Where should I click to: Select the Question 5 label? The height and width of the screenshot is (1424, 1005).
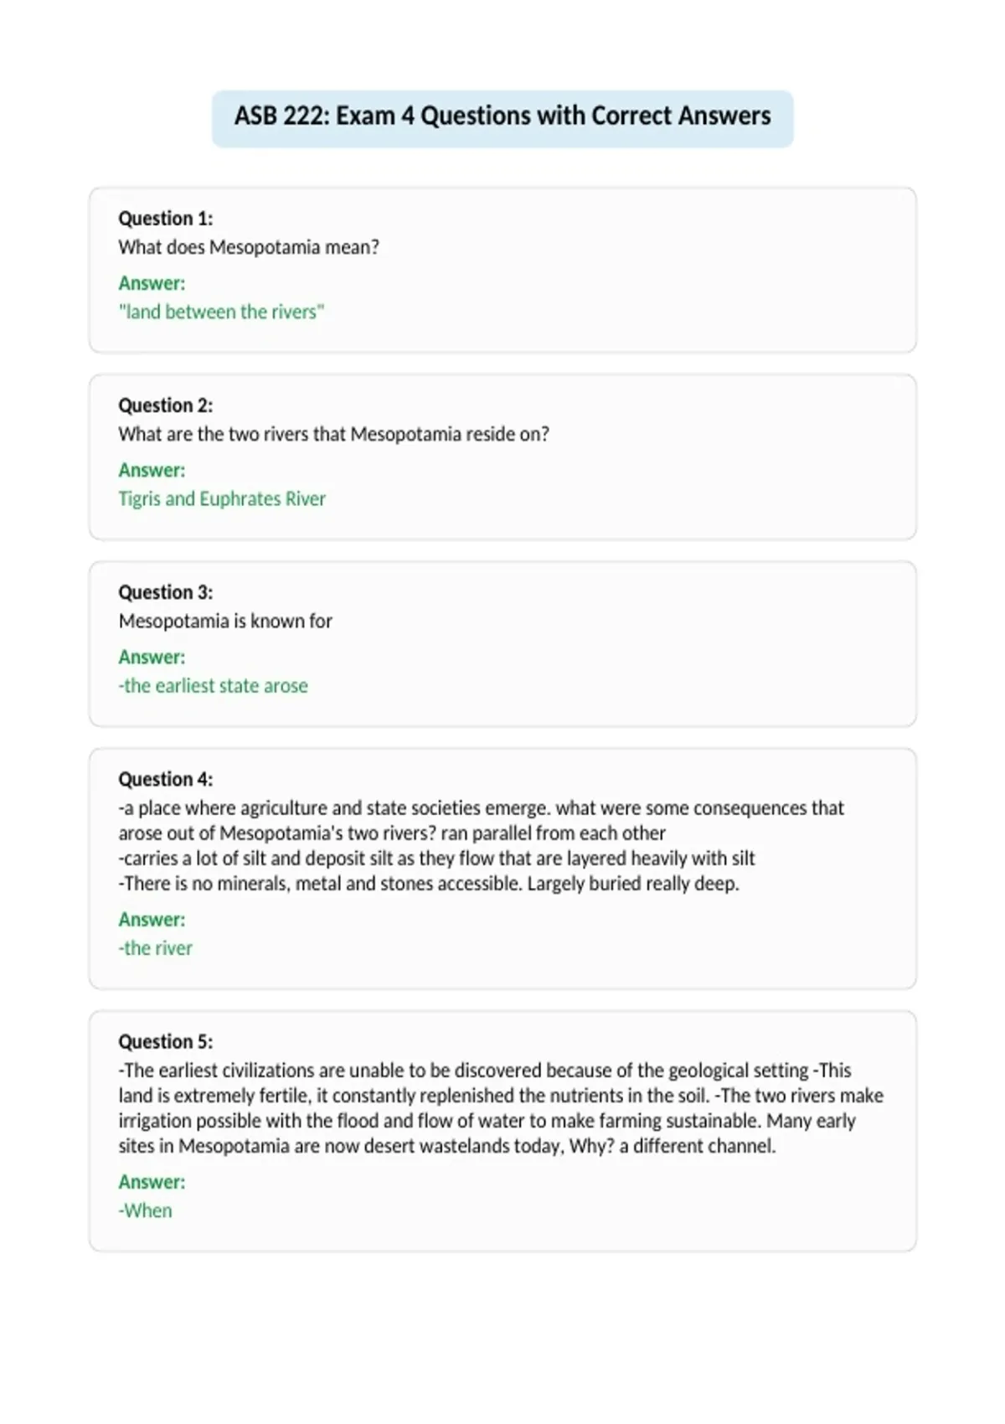click(x=166, y=1041)
